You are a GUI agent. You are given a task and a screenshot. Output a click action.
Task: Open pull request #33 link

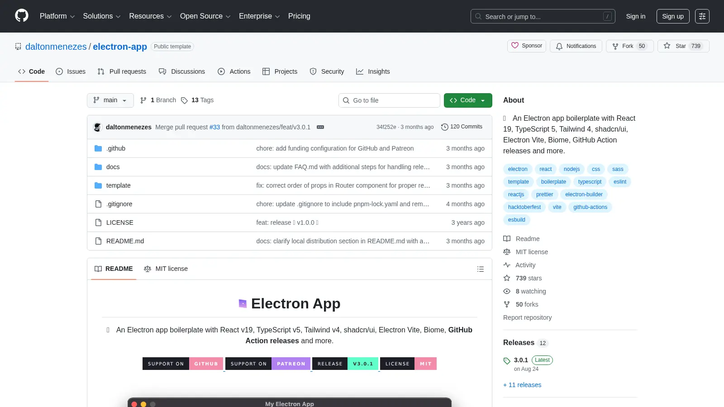[214, 127]
